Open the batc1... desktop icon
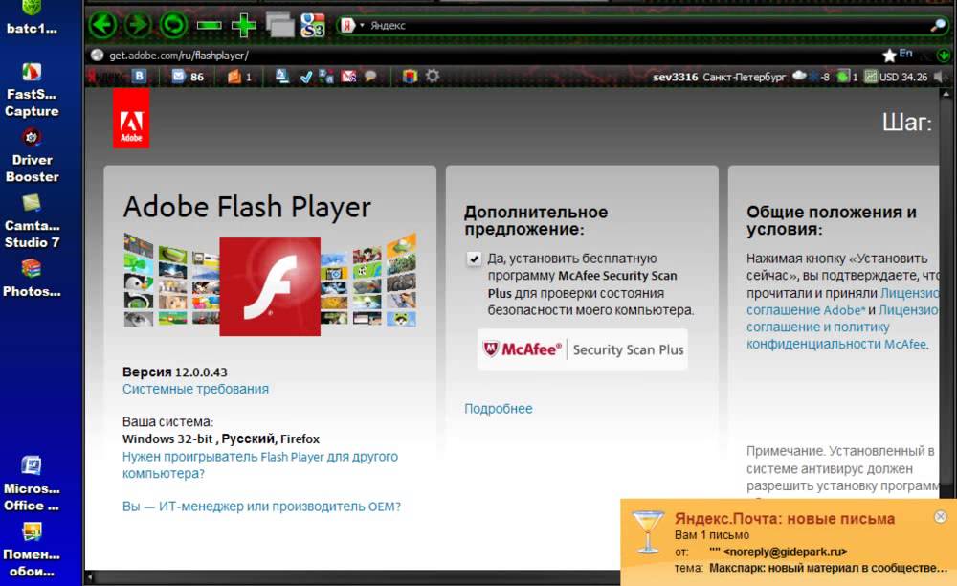The height and width of the screenshot is (586, 957). pos(32,18)
